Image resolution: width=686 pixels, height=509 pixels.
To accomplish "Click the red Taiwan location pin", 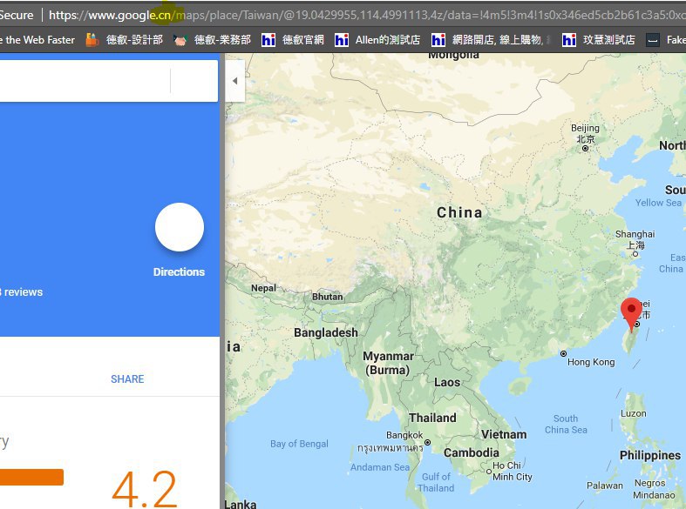I will tap(631, 311).
